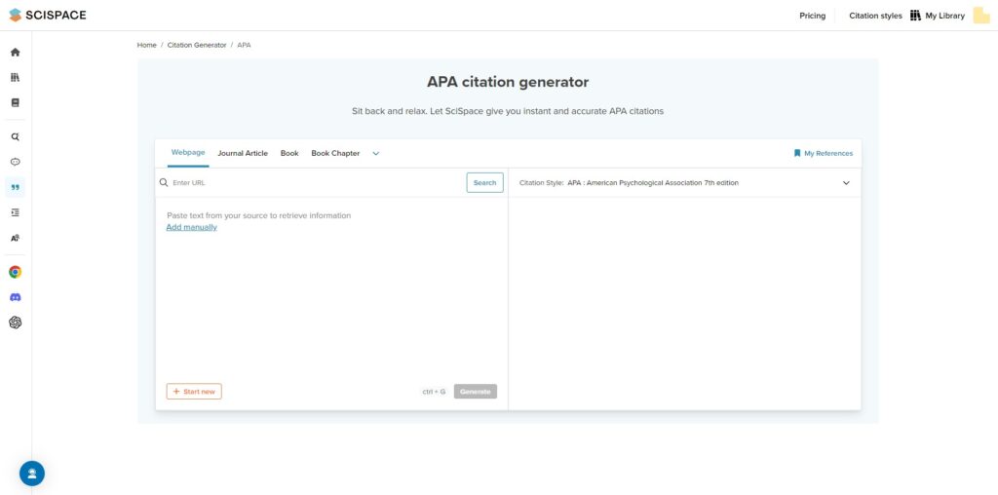998x495 pixels.
Task: Open the ChatGPT sidebar icon
Action: click(16, 323)
